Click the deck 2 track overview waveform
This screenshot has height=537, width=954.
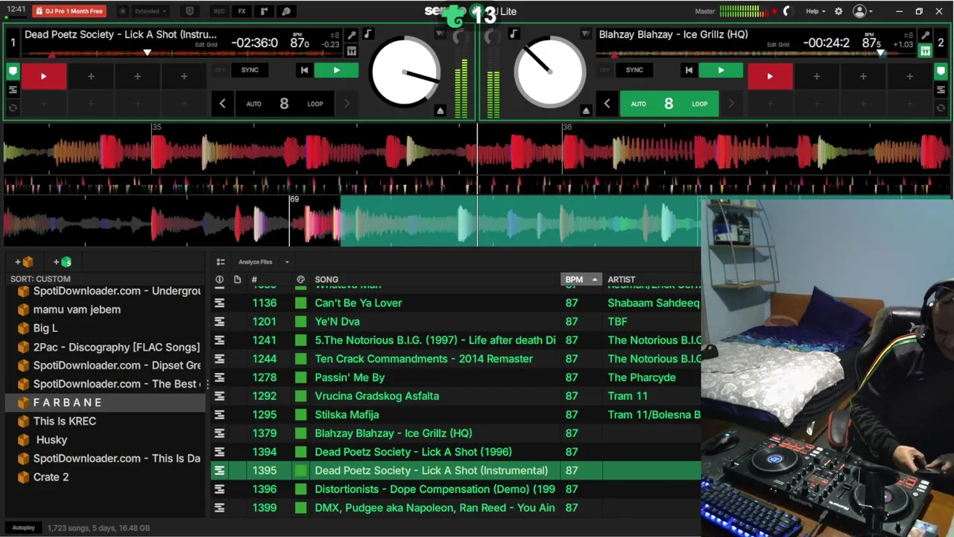(x=754, y=53)
